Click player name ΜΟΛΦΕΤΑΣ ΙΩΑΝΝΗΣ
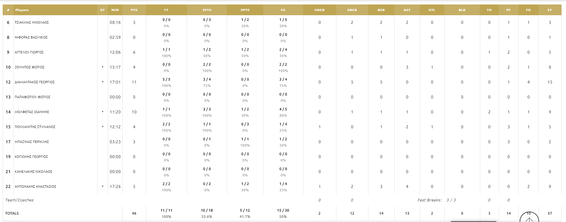This screenshot has width=566, height=222. 32,112
